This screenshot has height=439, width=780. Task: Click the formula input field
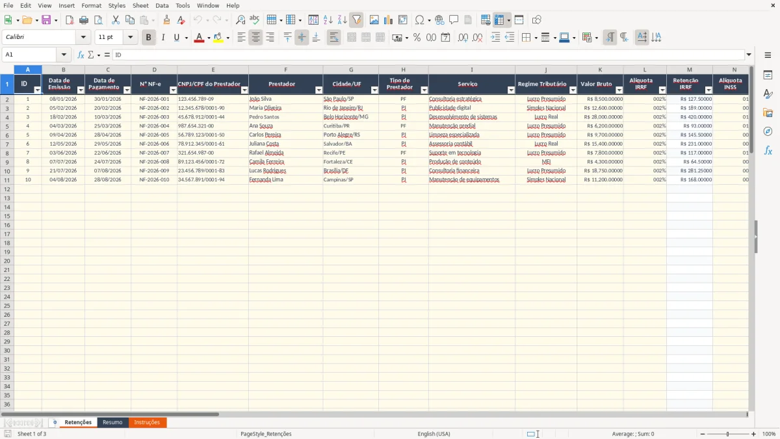[428, 55]
